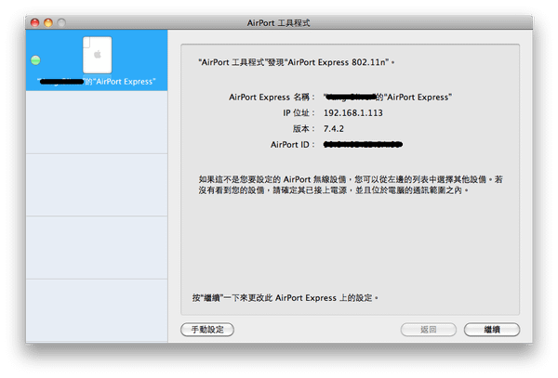Click the redacted AirPort ID value
Image resolution: width=558 pixels, height=378 pixels.
click(363, 144)
